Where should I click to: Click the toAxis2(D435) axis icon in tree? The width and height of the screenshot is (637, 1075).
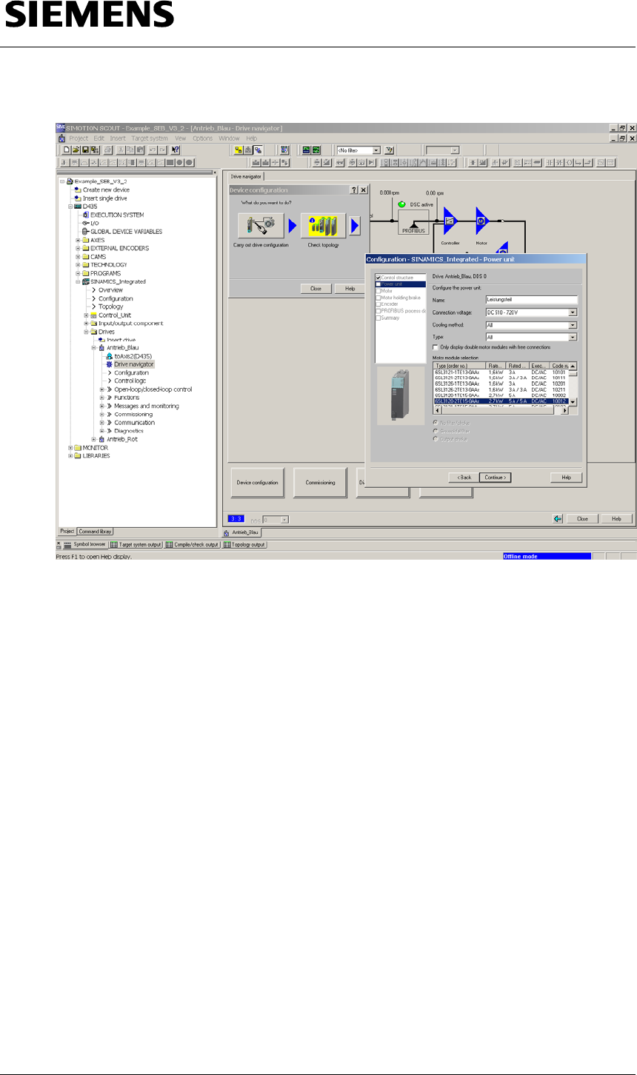point(108,356)
